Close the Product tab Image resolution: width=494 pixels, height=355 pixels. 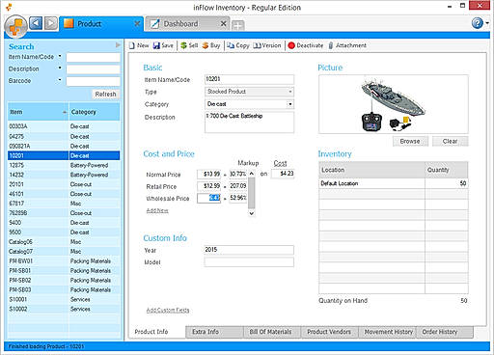coord(137,24)
